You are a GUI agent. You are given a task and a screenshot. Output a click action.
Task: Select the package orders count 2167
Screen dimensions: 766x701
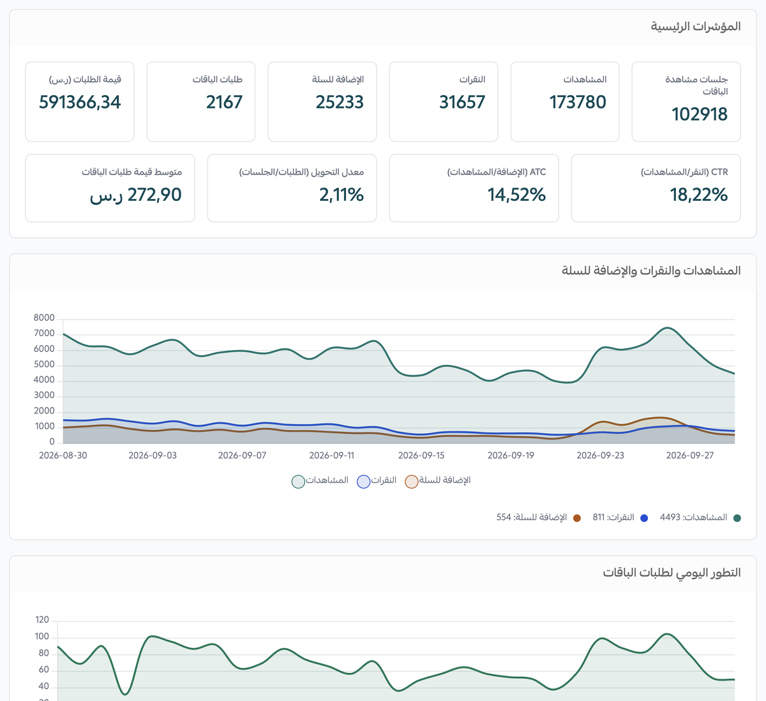tap(224, 102)
